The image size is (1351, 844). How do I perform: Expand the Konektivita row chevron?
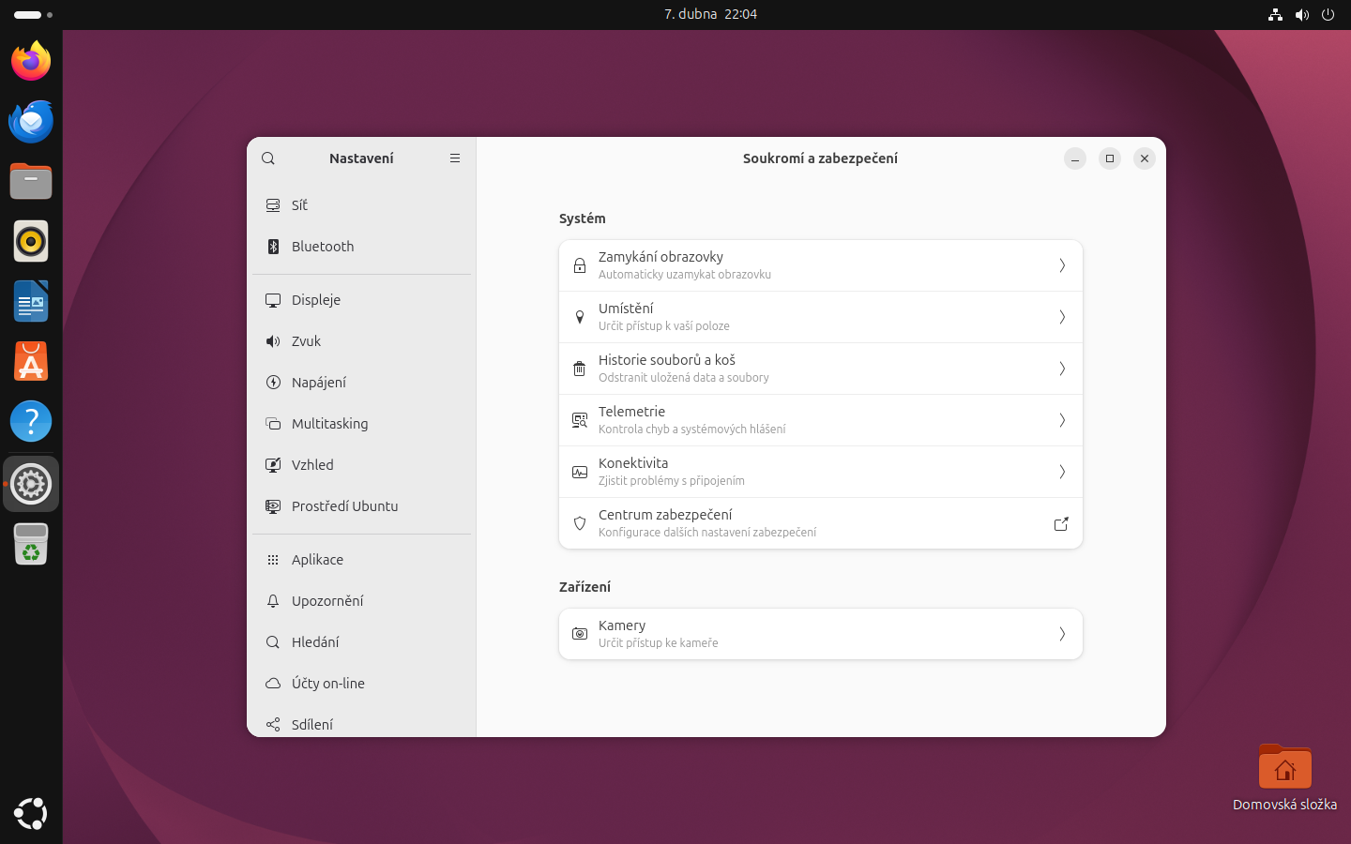[1061, 473]
